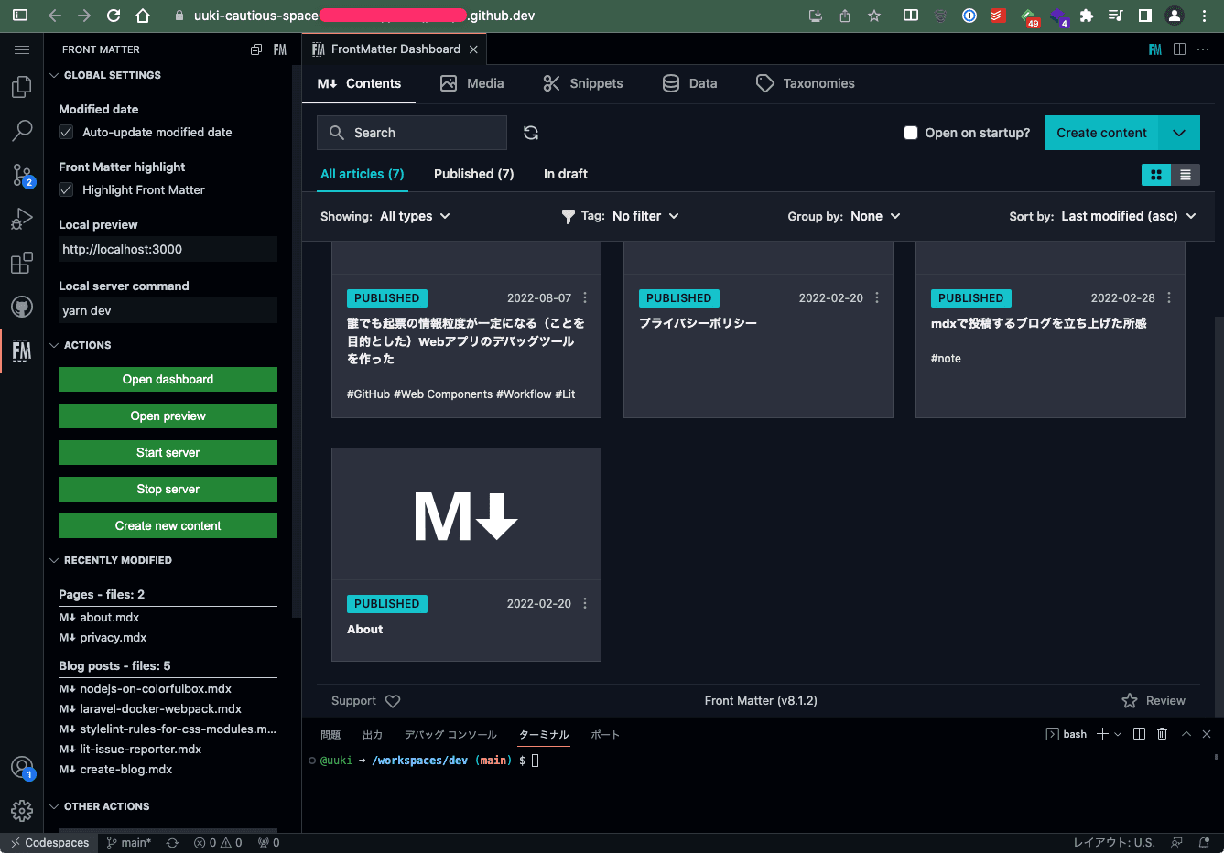Open the Explorer view in activity bar
Viewport: 1224px width, 853px height.
tap(22, 87)
